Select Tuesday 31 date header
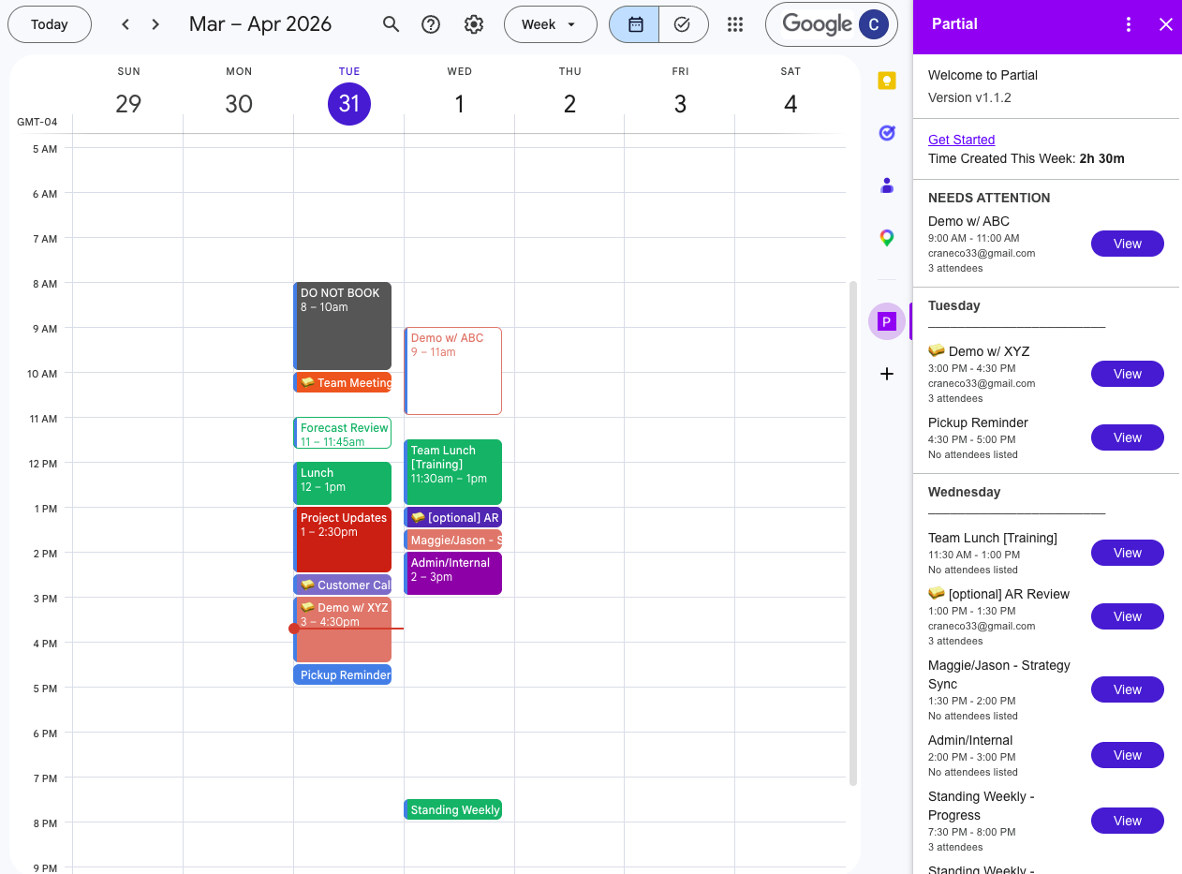The width and height of the screenshot is (1182, 874). click(349, 104)
